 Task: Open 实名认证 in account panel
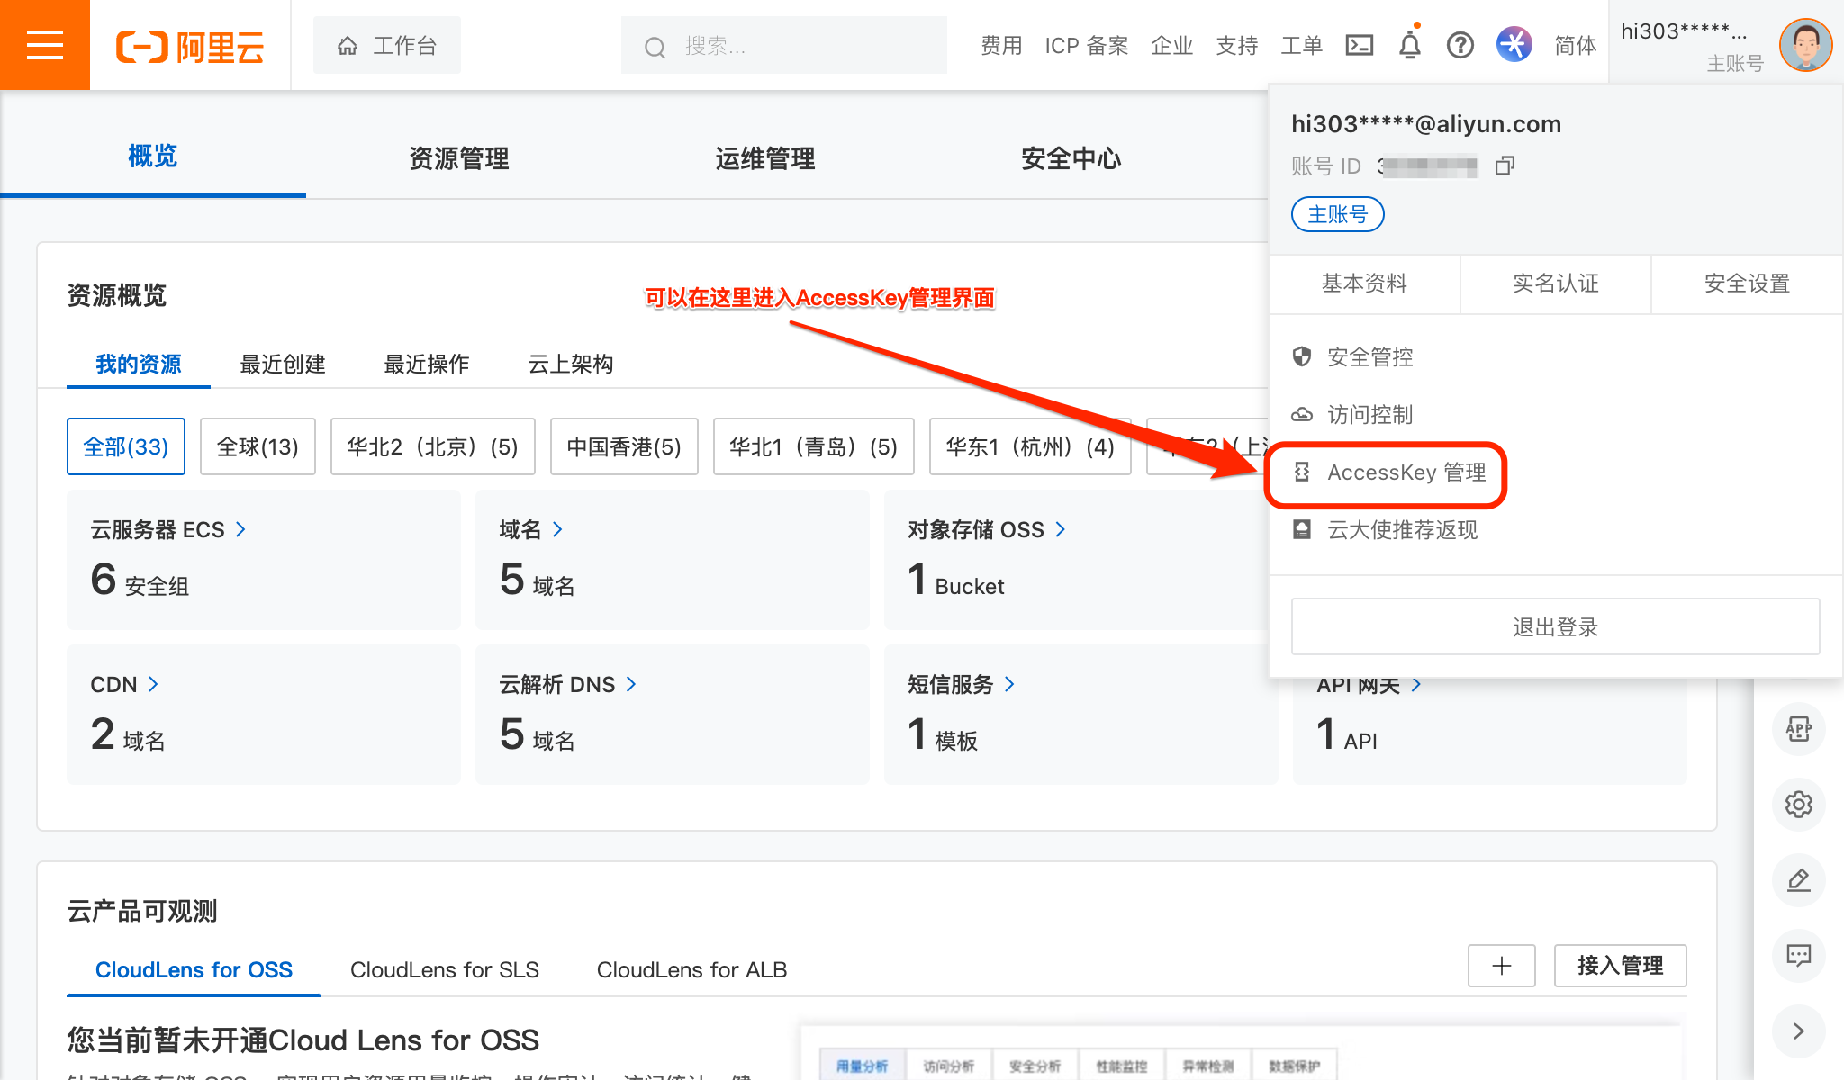(1555, 283)
